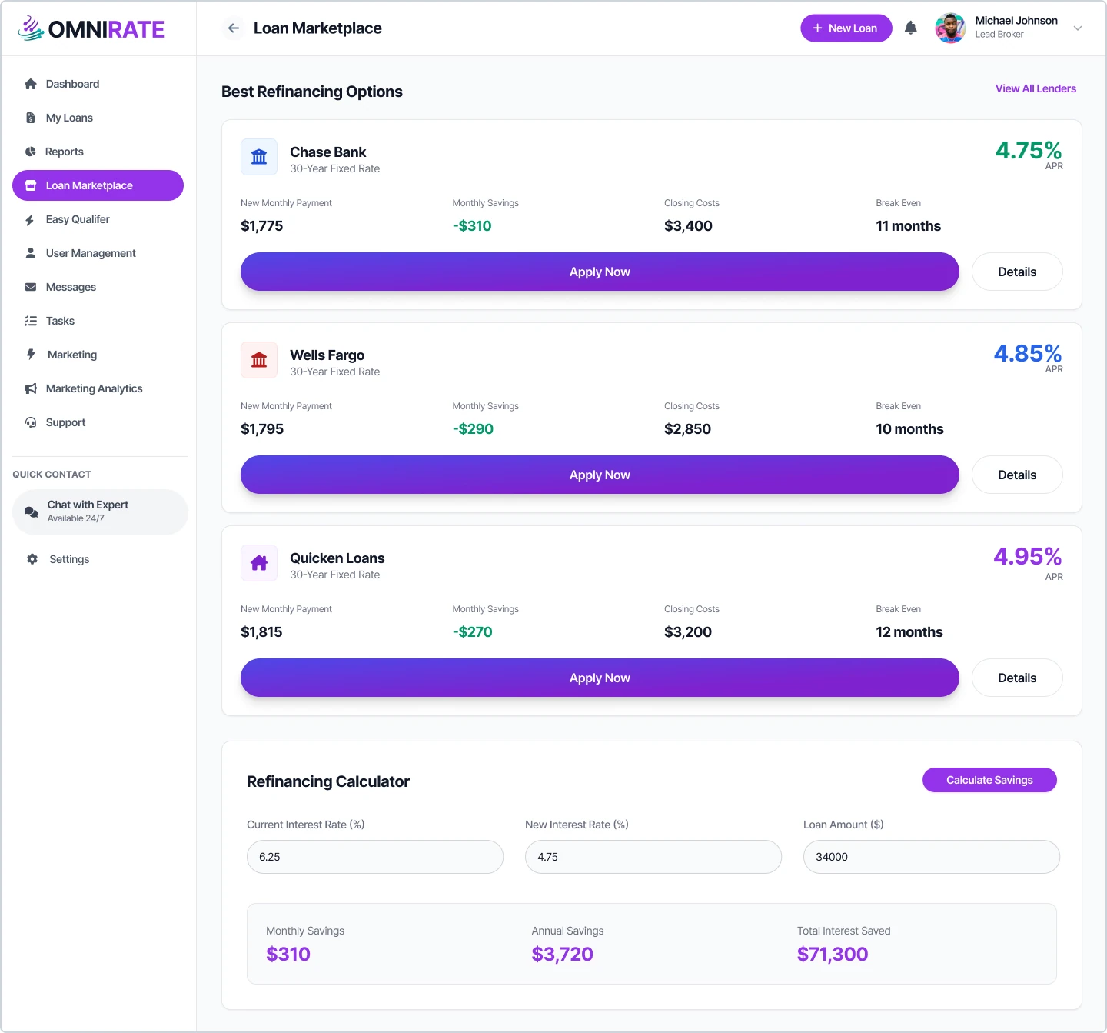Go back with the arrow next to Loan Marketplace
Image resolution: width=1107 pixels, height=1033 pixels.
coord(234,28)
